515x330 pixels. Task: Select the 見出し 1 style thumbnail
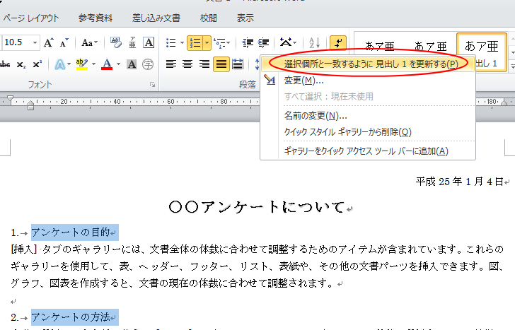(x=482, y=52)
